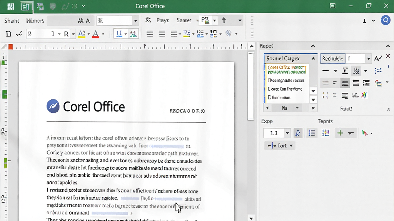Click the third alignment icon with dropdown arrow

(x=174, y=34)
